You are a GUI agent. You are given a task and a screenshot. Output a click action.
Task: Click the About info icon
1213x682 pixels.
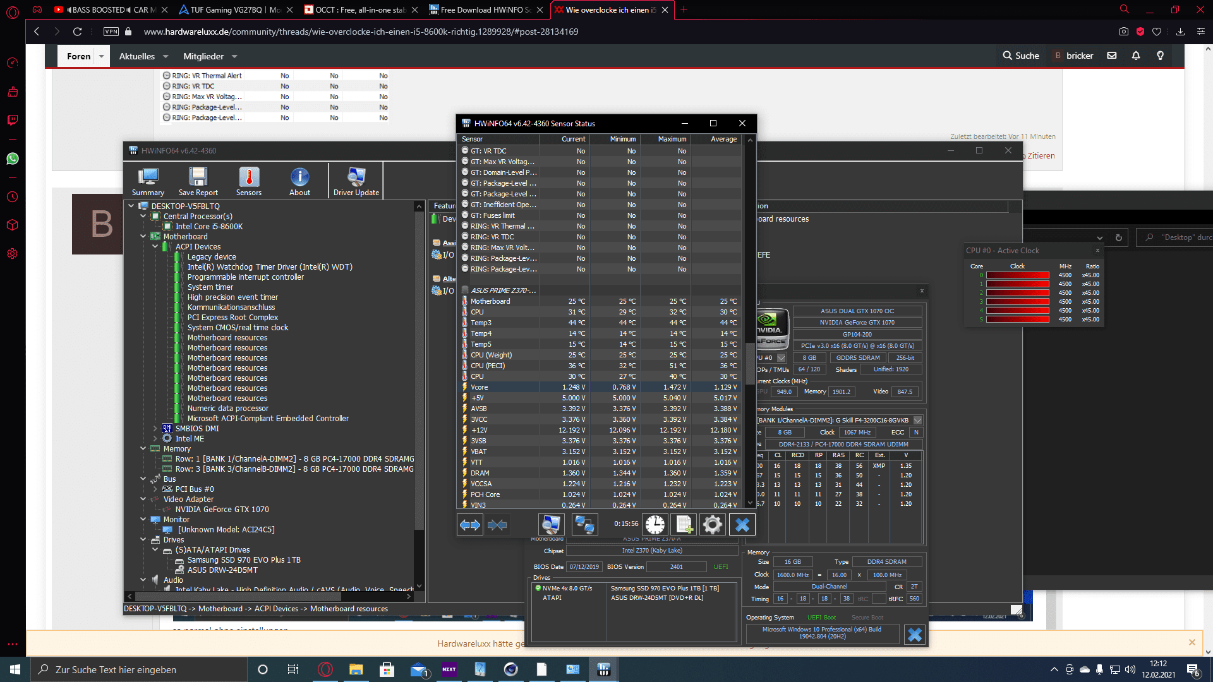point(299,181)
